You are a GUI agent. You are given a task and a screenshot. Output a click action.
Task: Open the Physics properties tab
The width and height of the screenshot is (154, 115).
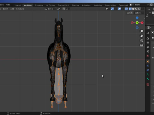click(x=148, y=66)
